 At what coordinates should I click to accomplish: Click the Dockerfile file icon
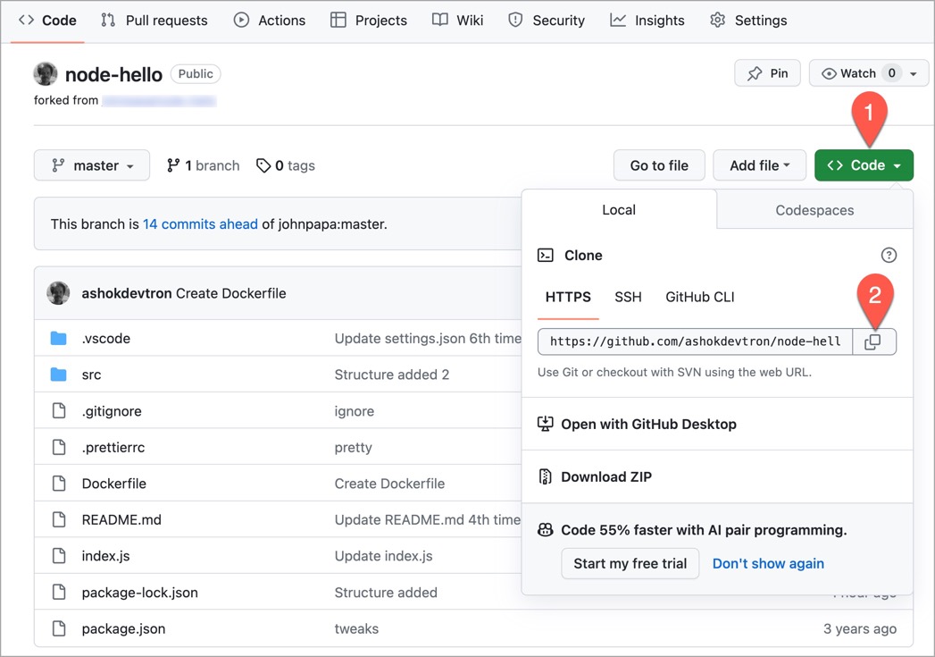coord(59,484)
